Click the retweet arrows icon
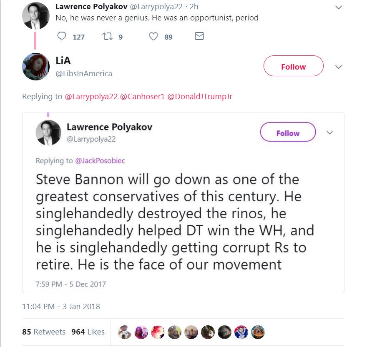This screenshot has width=367, height=347. click(x=106, y=37)
